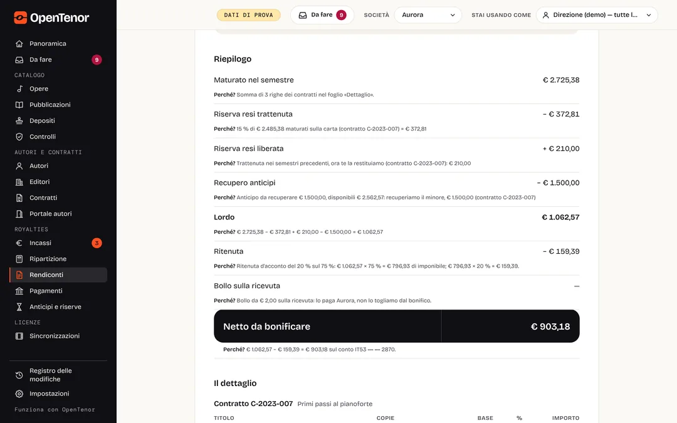Click the Riserva resi trattenuta amount
This screenshot has width=677, height=423.
(x=561, y=115)
